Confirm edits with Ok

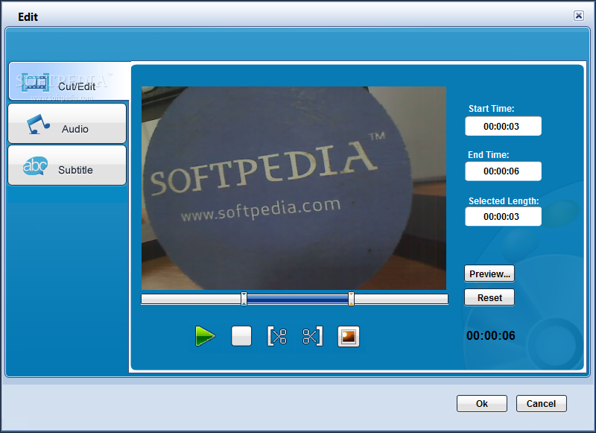[481, 403]
